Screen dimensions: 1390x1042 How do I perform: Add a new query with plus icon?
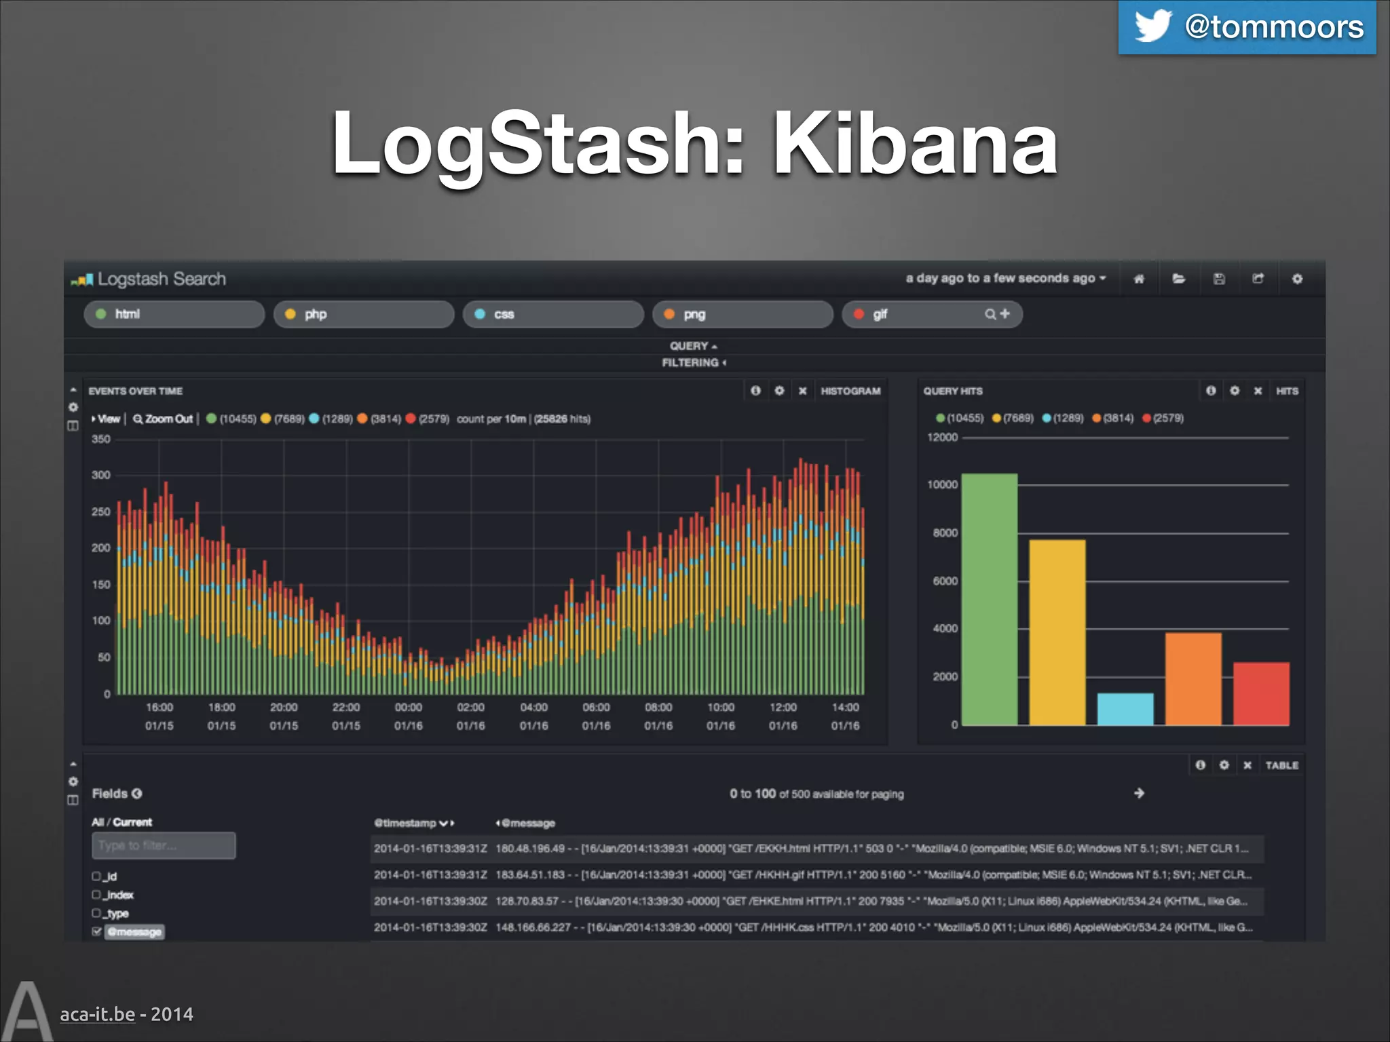(1005, 313)
